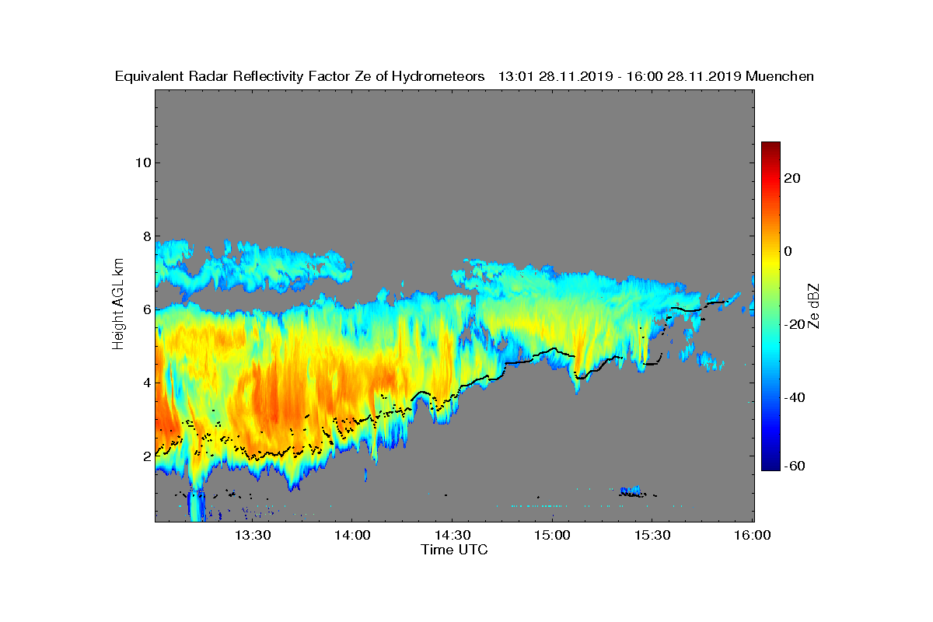
Task: Click the height tick label '6'
Action: point(145,309)
